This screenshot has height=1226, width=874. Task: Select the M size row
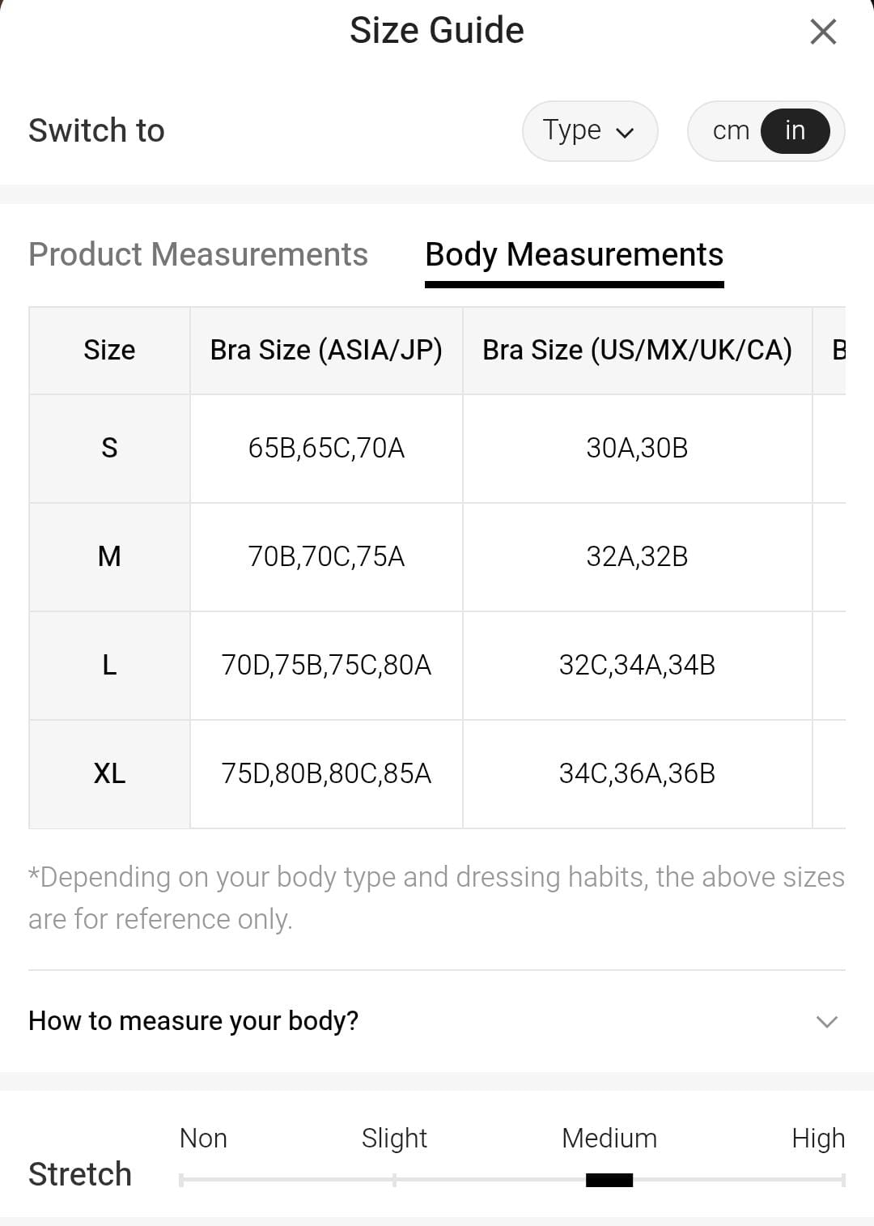click(109, 556)
